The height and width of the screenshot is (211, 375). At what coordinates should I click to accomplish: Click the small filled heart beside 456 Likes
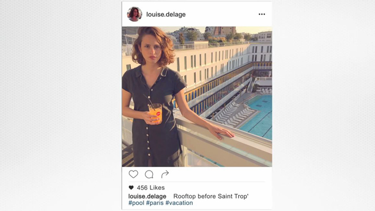click(x=131, y=188)
